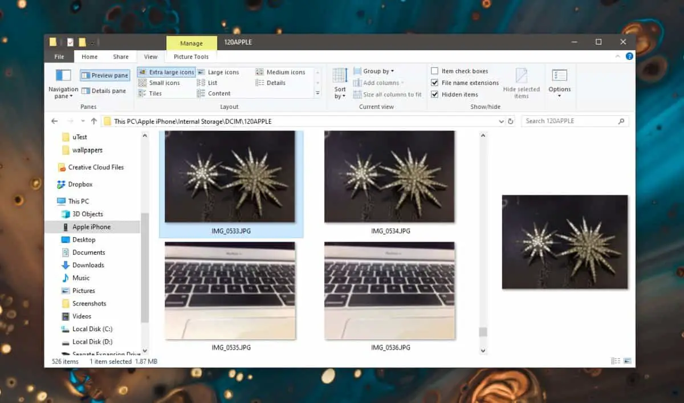Toggle the Preview pane button

pos(105,75)
